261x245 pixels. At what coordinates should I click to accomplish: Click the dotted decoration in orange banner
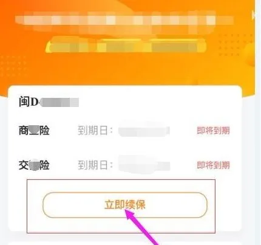click(x=229, y=44)
